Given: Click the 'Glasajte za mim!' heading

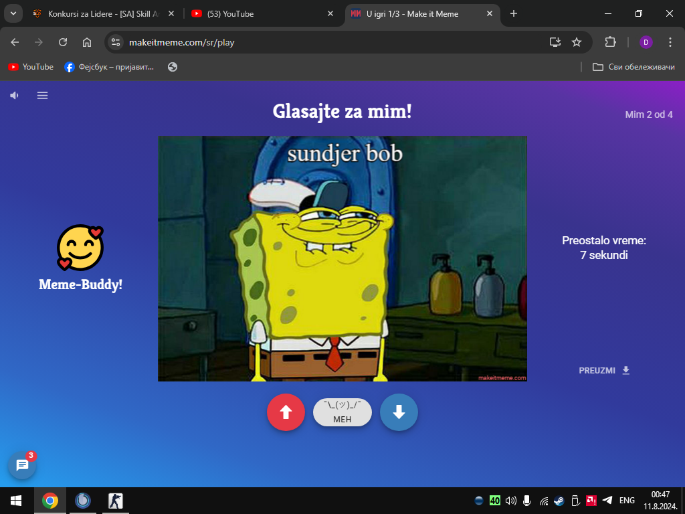Looking at the screenshot, I should [x=342, y=112].
